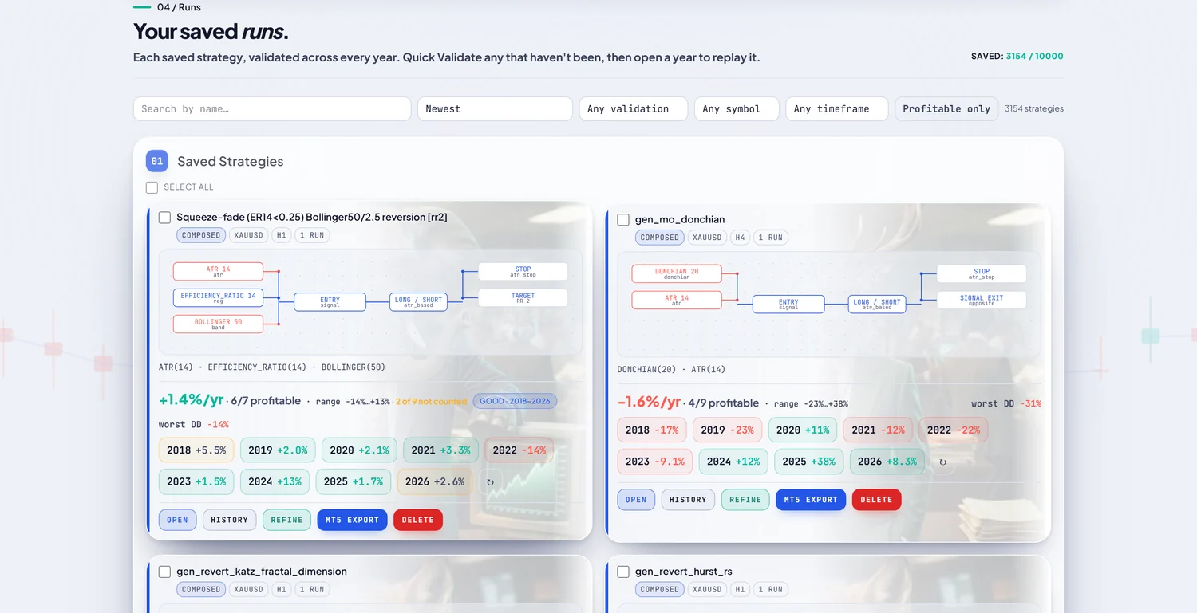Click the TARGET RR 2 diagram node

point(523,297)
